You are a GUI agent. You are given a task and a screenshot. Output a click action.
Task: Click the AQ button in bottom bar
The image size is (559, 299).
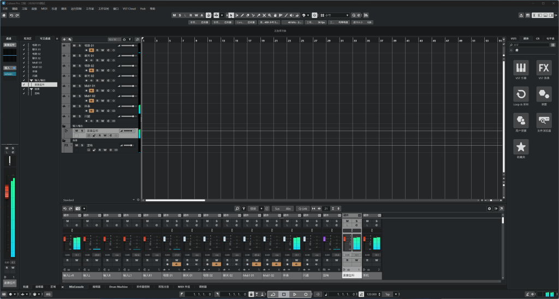(48, 295)
